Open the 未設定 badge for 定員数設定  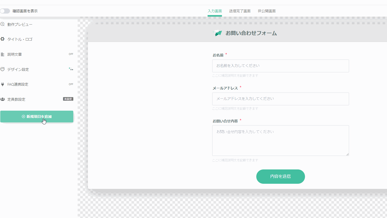pyautogui.click(x=68, y=99)
